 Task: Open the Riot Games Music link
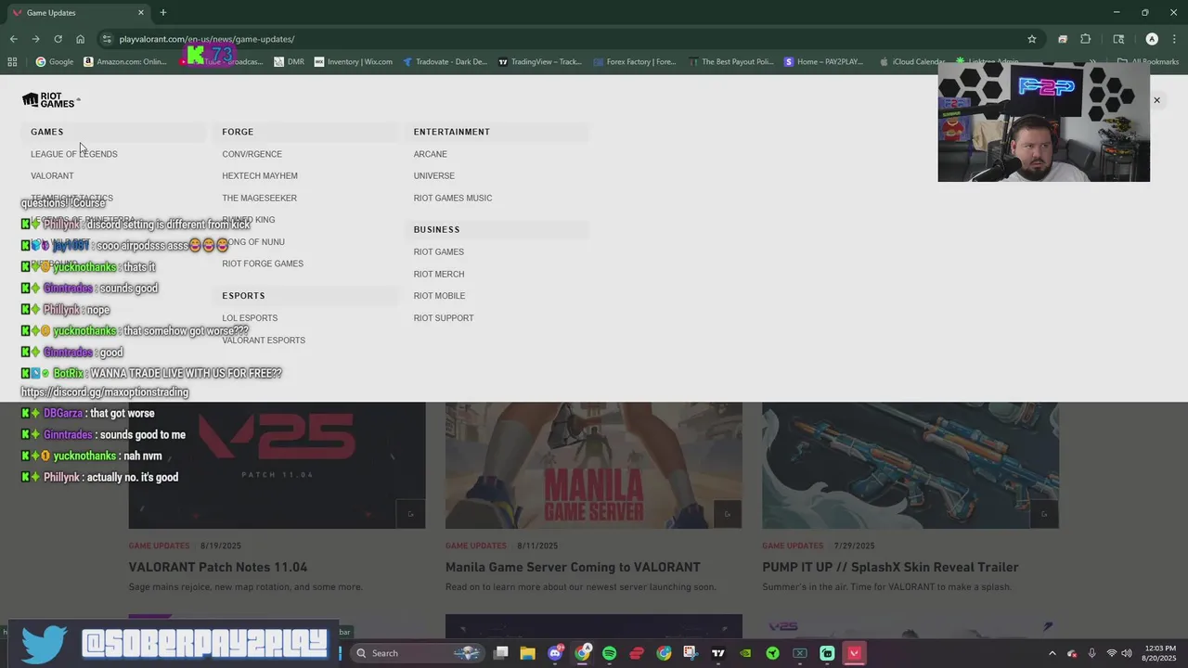(453, 198)
